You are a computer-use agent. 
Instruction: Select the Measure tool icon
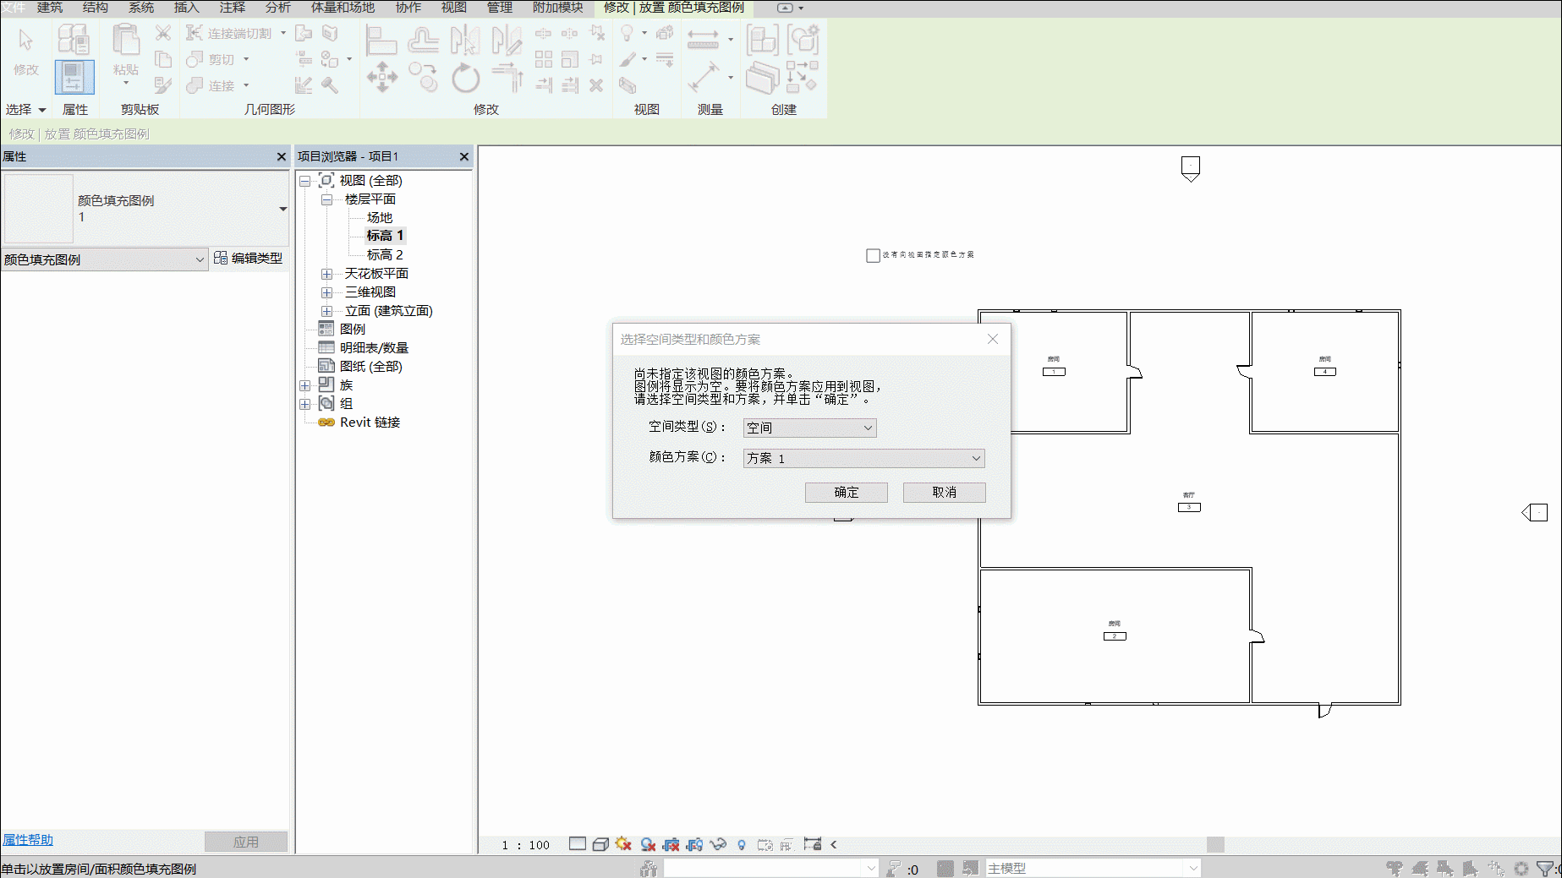703,40
